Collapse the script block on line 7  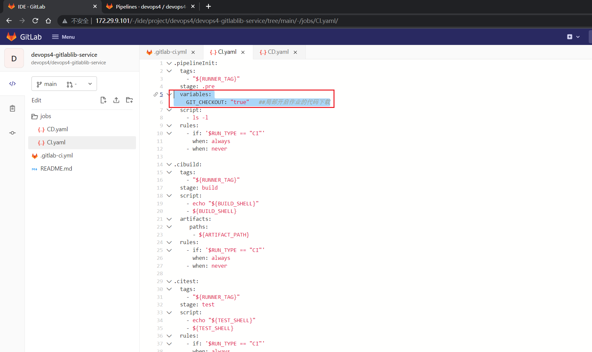pos(169,110)
